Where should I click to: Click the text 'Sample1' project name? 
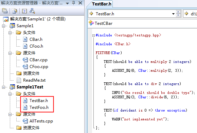(x=25, y=26)
